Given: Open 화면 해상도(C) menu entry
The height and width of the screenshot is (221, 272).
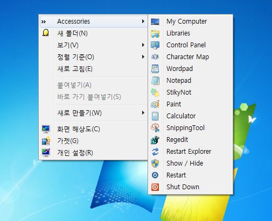Looking at the screenshot, I should click(x=93, y=129).
